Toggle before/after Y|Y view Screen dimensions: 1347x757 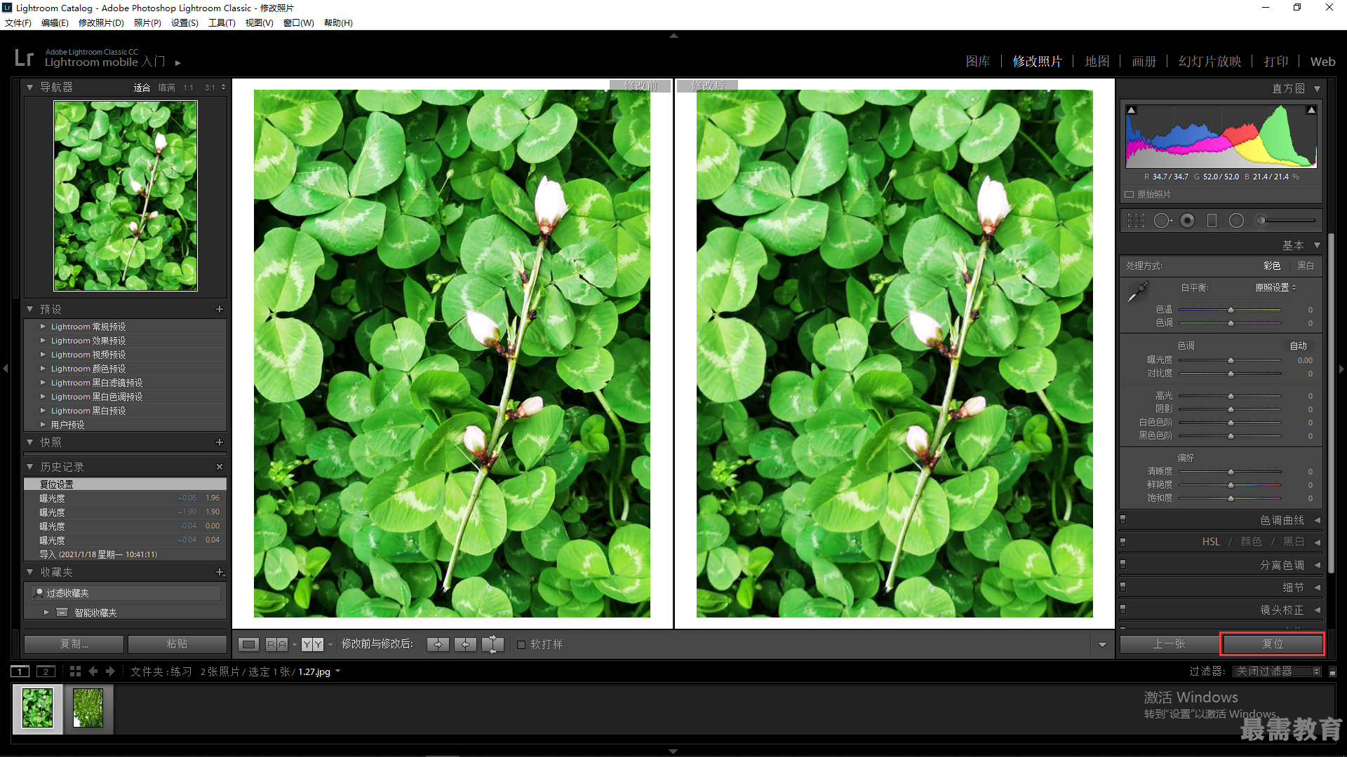(313, 644)
